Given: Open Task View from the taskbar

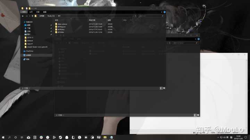Looking at the screenshot, I should click(22, 138).
